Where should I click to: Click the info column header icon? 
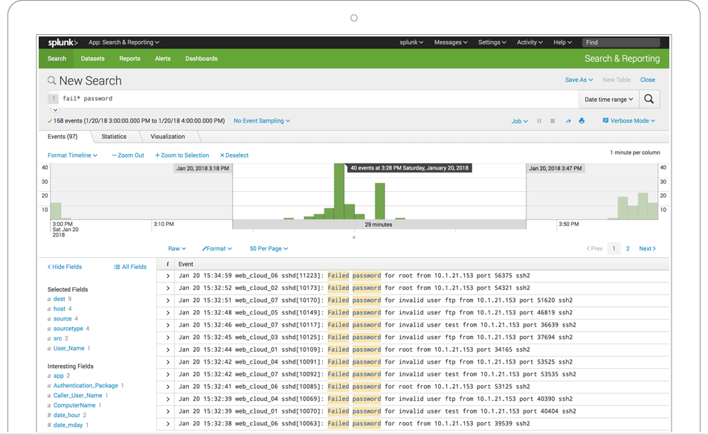pyautogui.click(x=167, y=264)
